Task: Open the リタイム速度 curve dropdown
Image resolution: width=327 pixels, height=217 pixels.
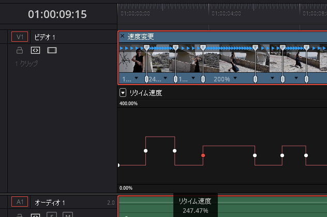Action: tap(123, 93)
